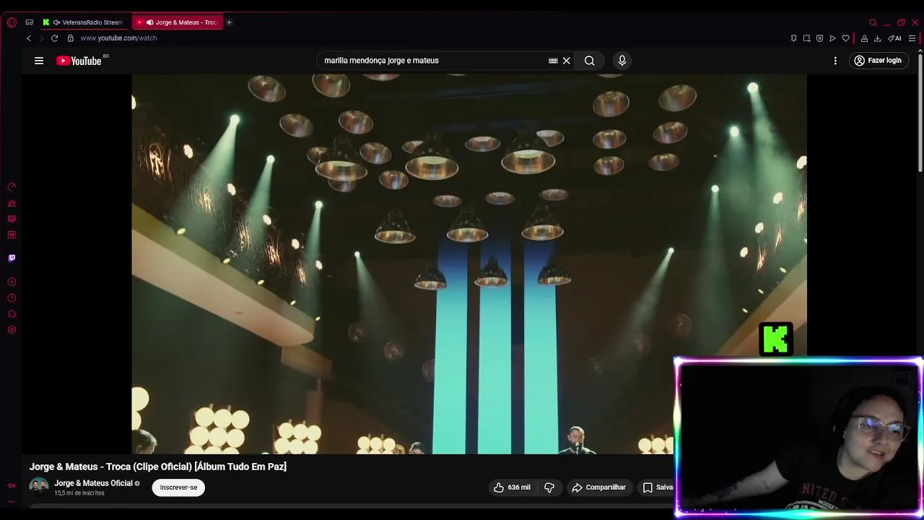
Task: Open the Jorge & Mateus Oficial channel name
Action: pos(93,483)
